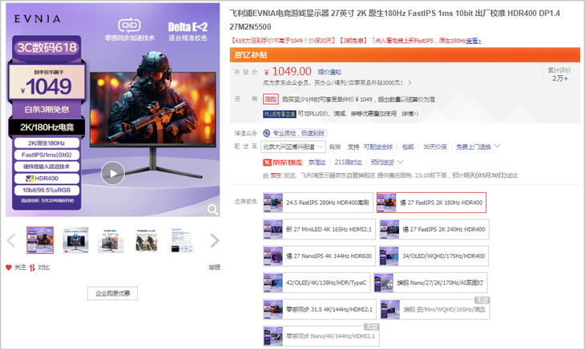
Task: Open the 查看 link in promo text
Action: coord(474,41)
